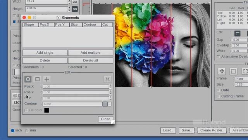Minimize Grommets window with yellow button

point(29,17)
